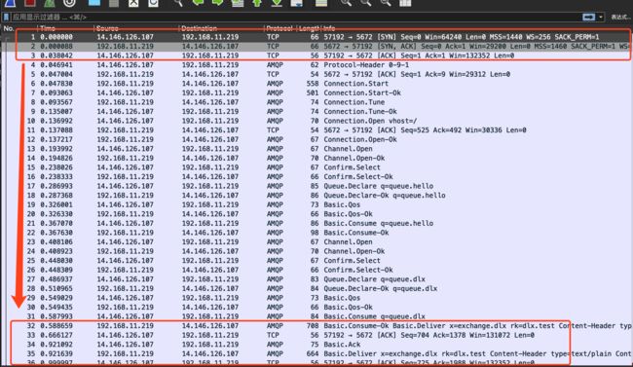
Task: Select packet 7 Connection.Start-Ok
Action: [316, 92]
